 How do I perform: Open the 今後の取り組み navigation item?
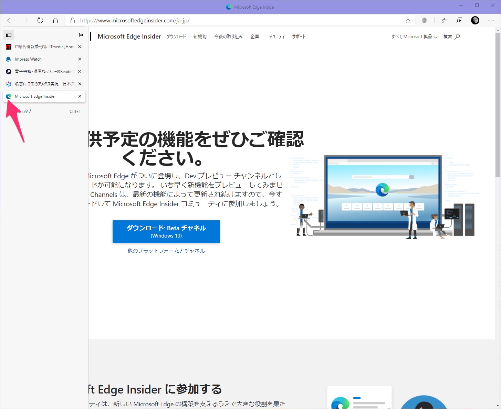(x=229, y=36)
